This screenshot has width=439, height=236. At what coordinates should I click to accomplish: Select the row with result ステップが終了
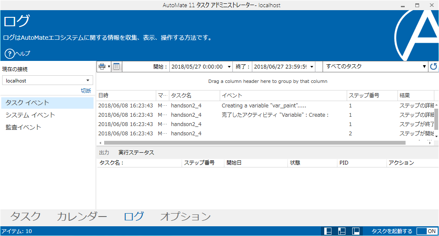point(265,124)
